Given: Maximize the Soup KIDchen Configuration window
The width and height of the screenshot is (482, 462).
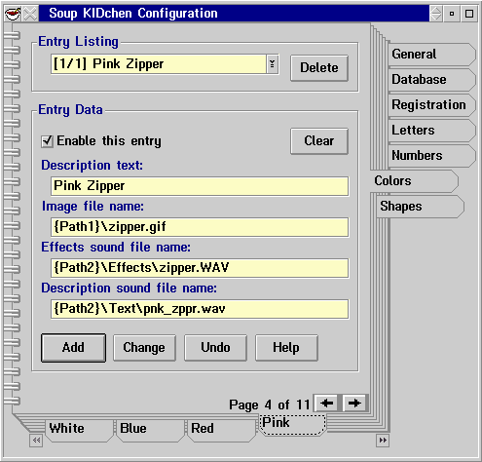Looking at the screenshot, I should point(469,14).
